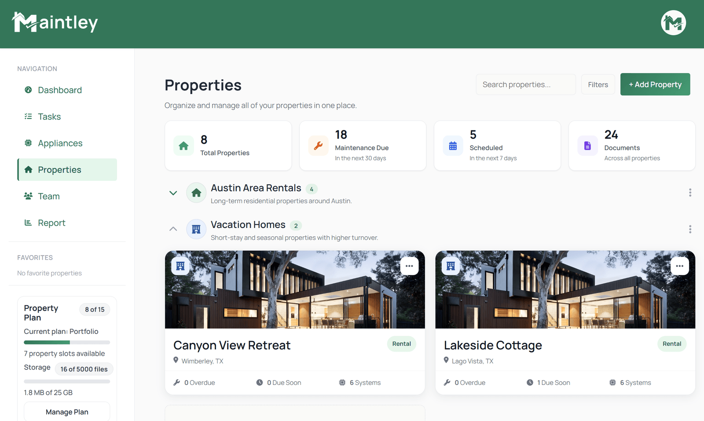Open the Appliances navigation item
The width and height of the screenshot is (704, 421).
(x=67, y=143)
